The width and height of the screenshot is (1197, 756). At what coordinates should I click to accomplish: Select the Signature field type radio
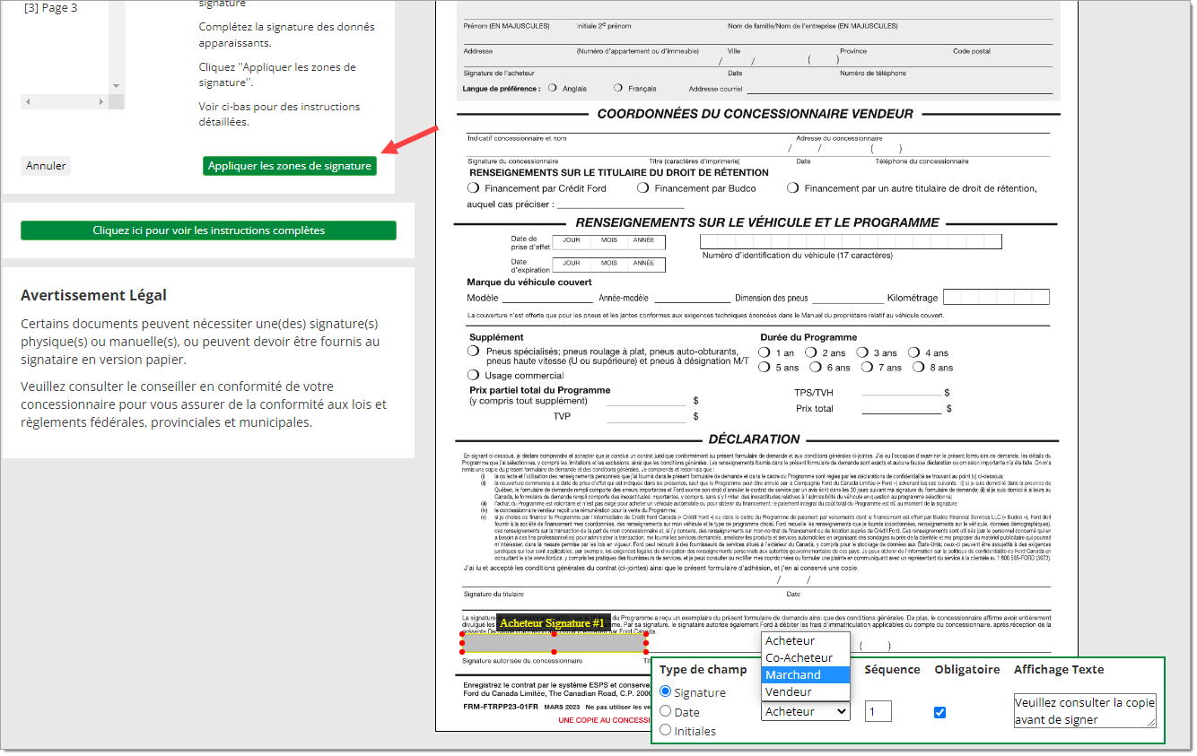tap(666, 691)
